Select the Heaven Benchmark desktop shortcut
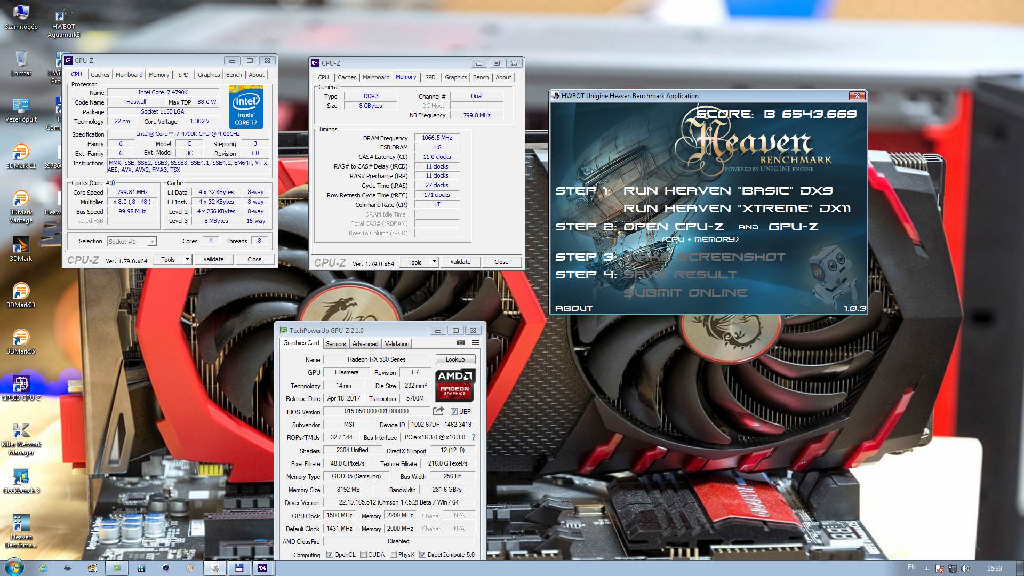This screenshot has width=1024, height=576. 21,531
